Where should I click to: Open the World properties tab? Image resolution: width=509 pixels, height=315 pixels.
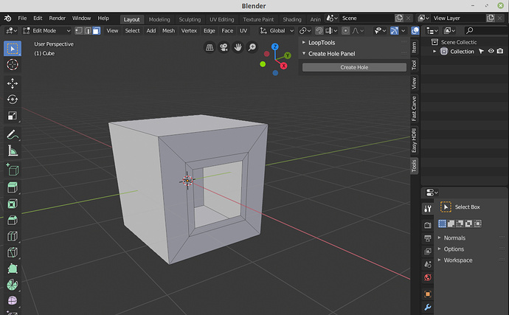(428, 277)
